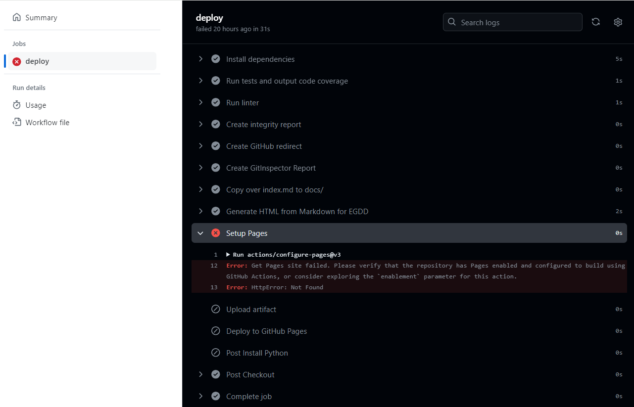Focus the Search logs field
This screenshot has width=634, height=407.
pos(512,22)
